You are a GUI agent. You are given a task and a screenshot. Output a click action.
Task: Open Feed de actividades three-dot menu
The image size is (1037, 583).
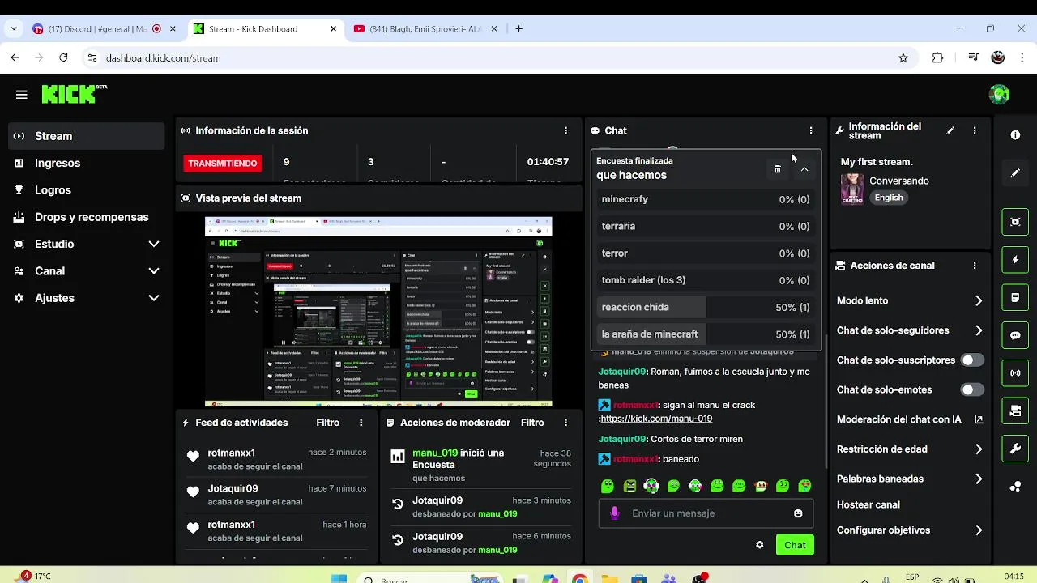click(361, 423)
